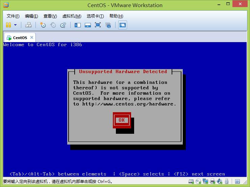Open the 帮助(H) menu
This screenshot has width=250, height=187.
(116, 16)
